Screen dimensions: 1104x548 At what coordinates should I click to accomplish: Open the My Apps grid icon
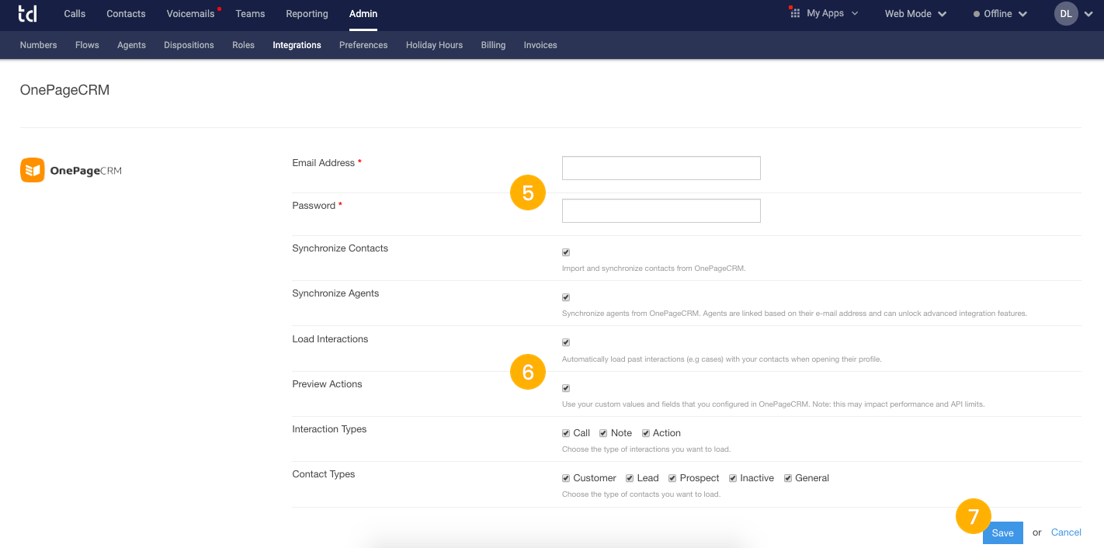[795, 13]
